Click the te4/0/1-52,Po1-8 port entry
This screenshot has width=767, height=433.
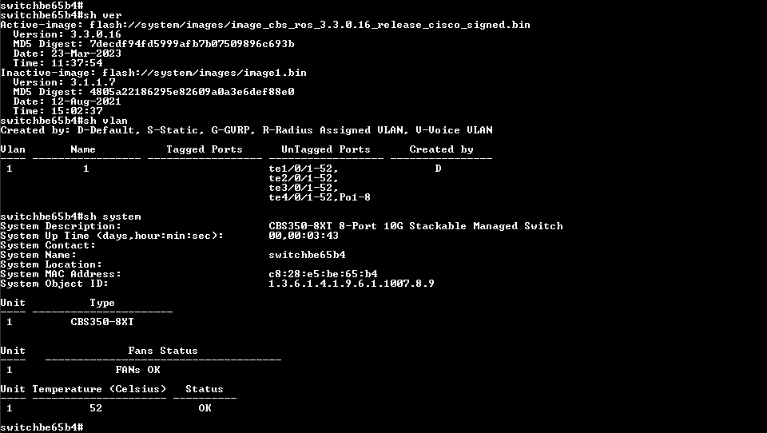(x=320, y=197)
